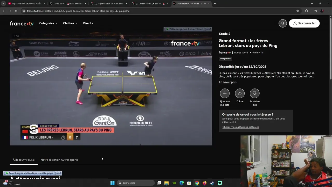Click the video player to pause playback
Screen dimensions: 332x187
click(111, 89)
